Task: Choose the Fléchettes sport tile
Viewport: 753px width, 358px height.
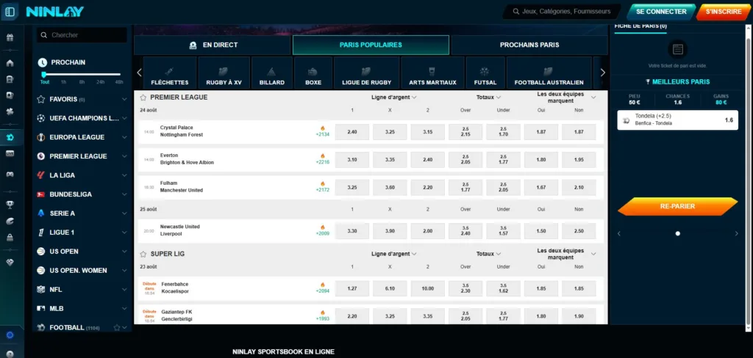Action: click(170, 73)
